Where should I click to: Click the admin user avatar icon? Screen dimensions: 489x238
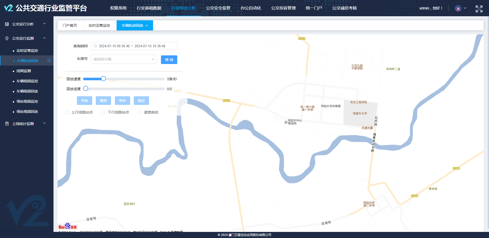pyautogui.click(x=458, y=8)
